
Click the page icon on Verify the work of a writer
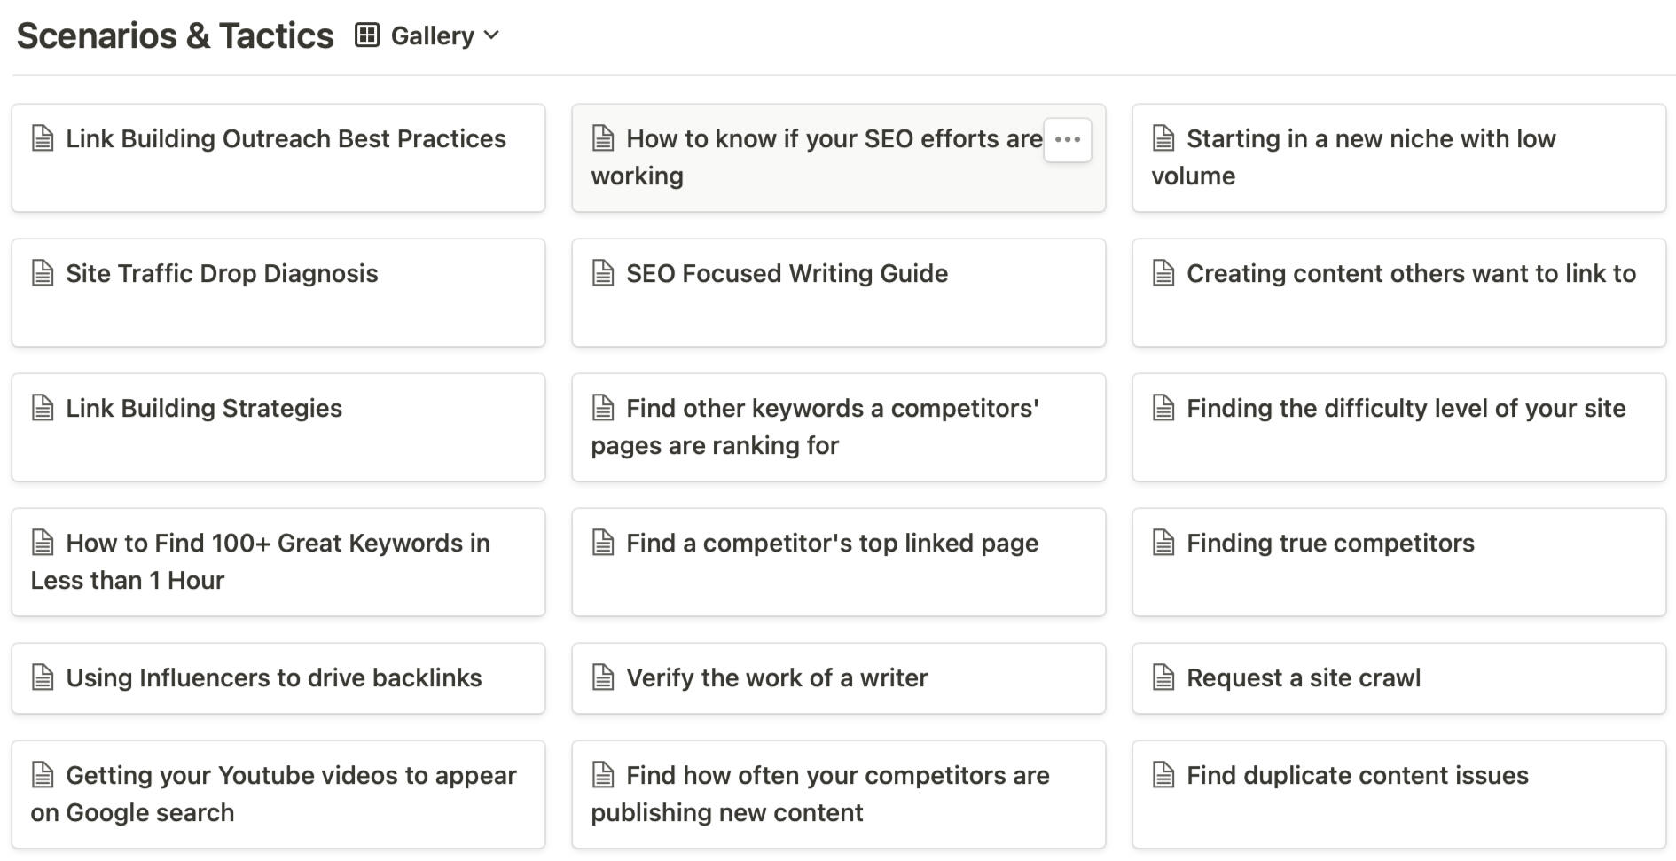tap(603, 678)
